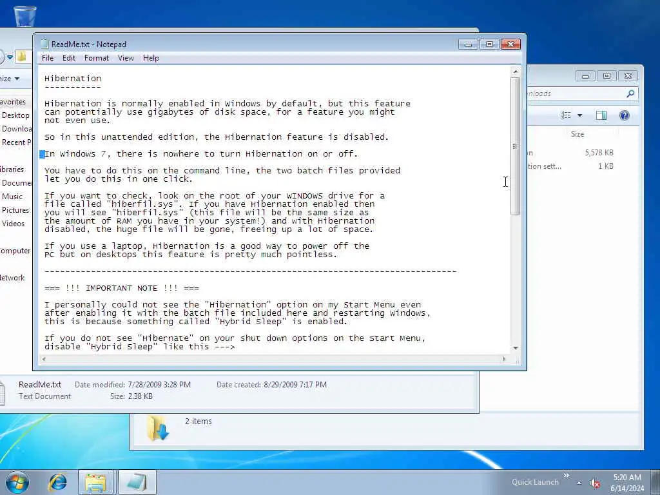Maximize the ReadMe.txt Notepad window
Screen dimensions: 660x495
pyautogui.click(x=489, y=44)
